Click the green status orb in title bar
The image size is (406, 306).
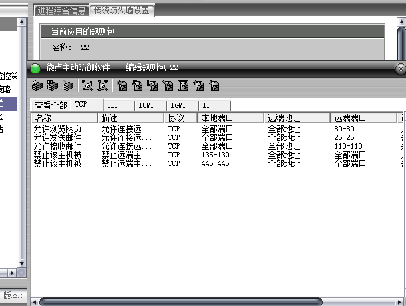(35, 69)
